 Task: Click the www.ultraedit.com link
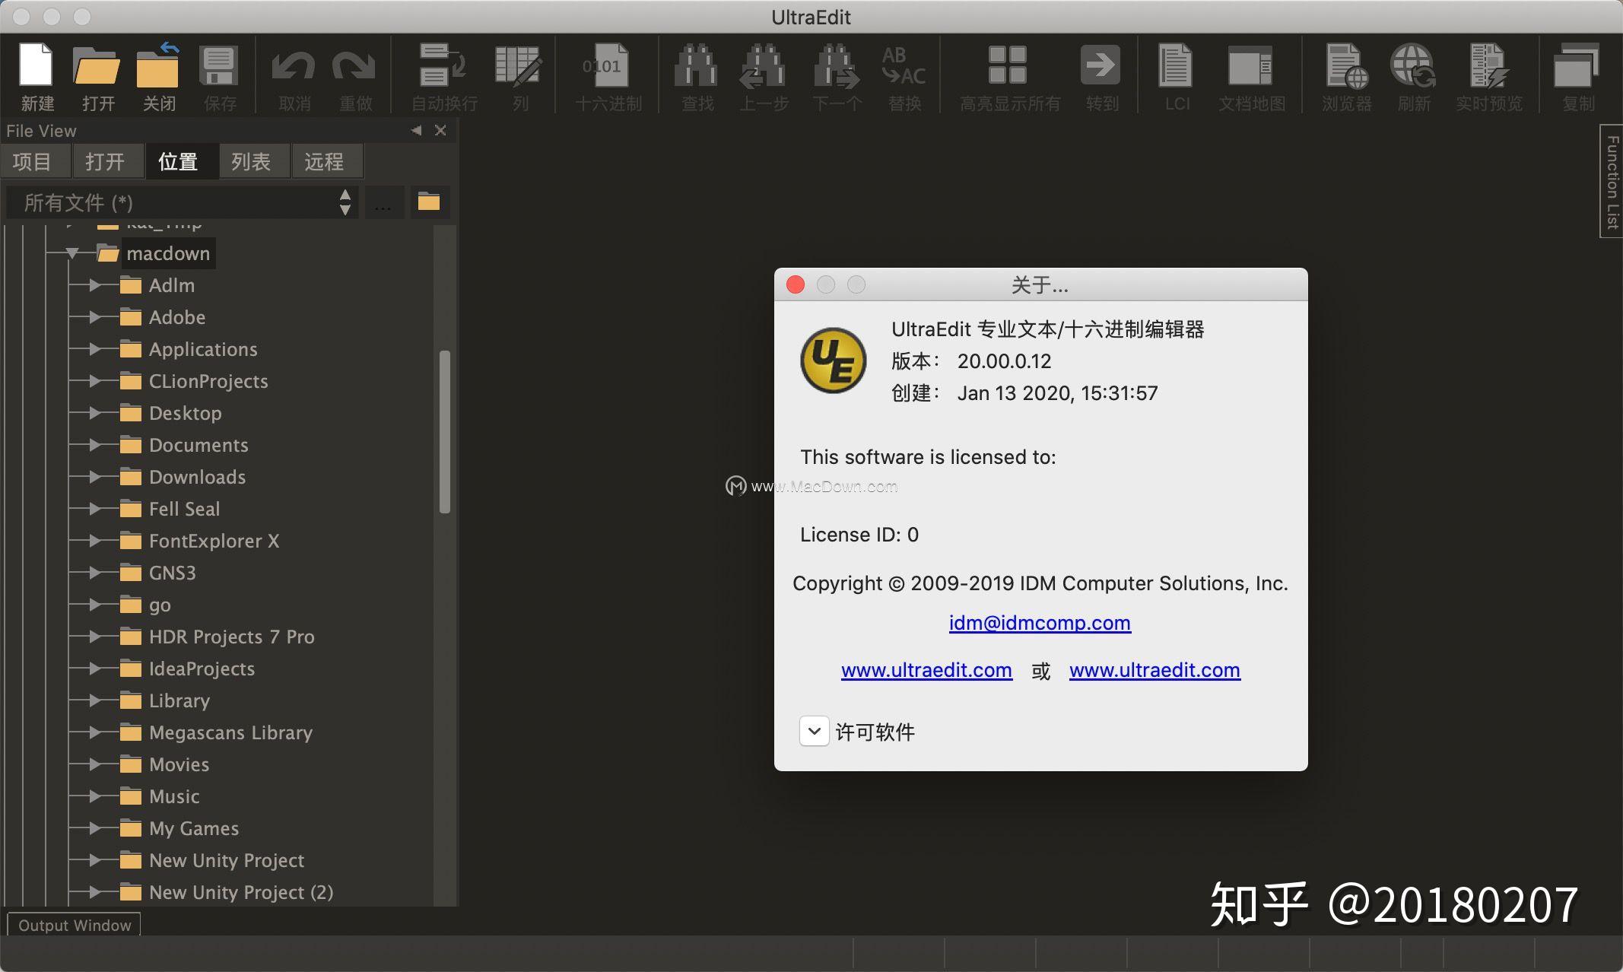tap(926, 670)
